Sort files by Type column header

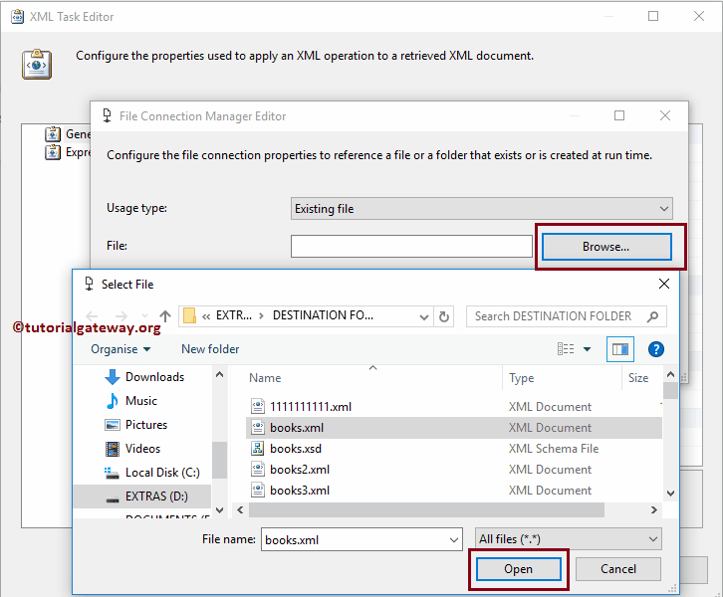pyautogui.click(x=521, y=378)
